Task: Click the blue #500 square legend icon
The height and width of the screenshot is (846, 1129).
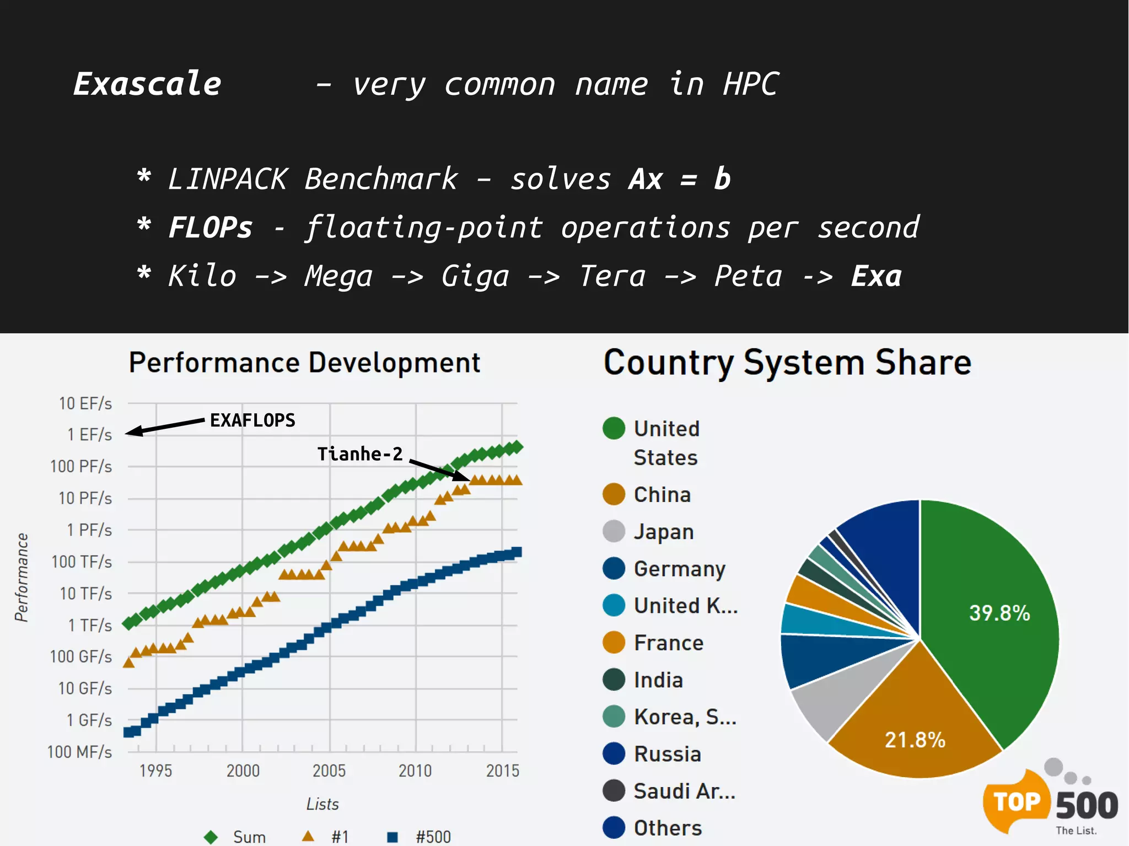Action: click(x=393, y=837)
